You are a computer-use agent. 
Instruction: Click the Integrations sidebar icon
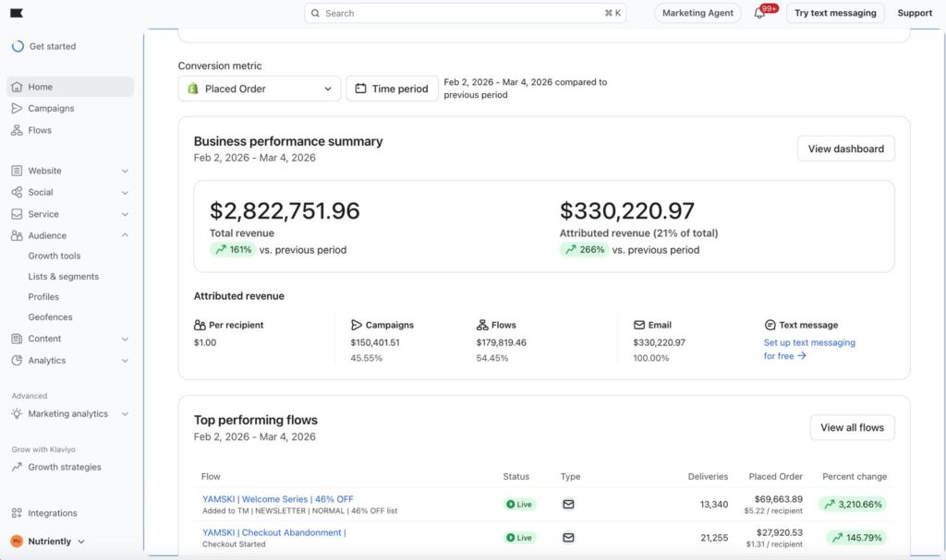17,513
